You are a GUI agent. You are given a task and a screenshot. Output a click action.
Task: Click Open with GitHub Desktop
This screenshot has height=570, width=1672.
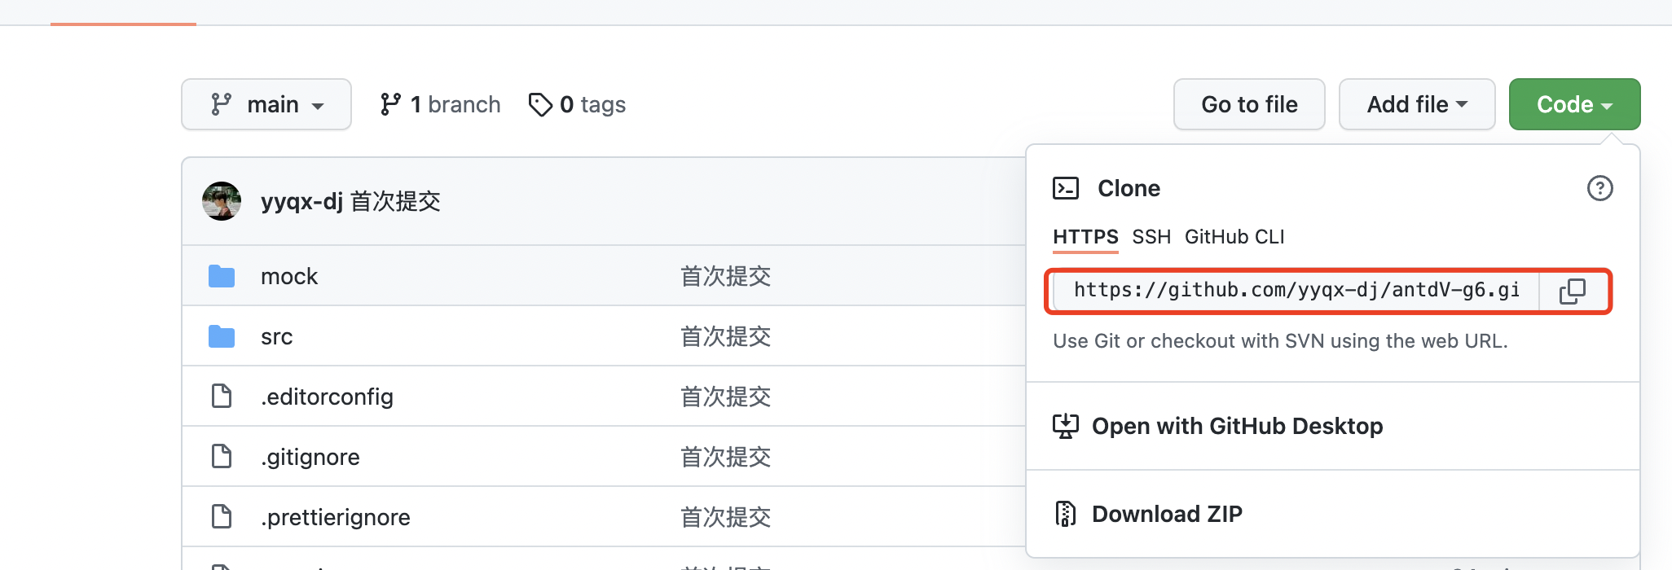1237,426
